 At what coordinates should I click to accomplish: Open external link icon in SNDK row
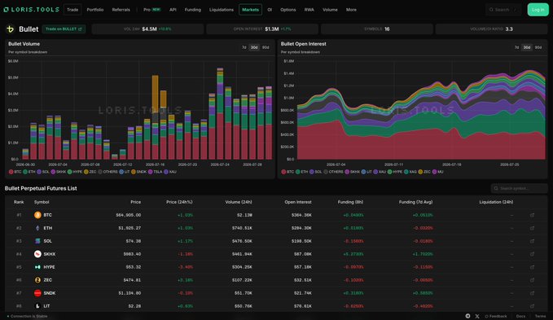pos(532,293)
